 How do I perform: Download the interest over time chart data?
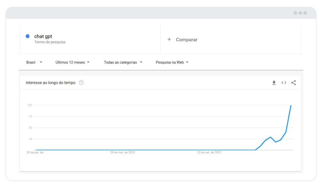274,83
